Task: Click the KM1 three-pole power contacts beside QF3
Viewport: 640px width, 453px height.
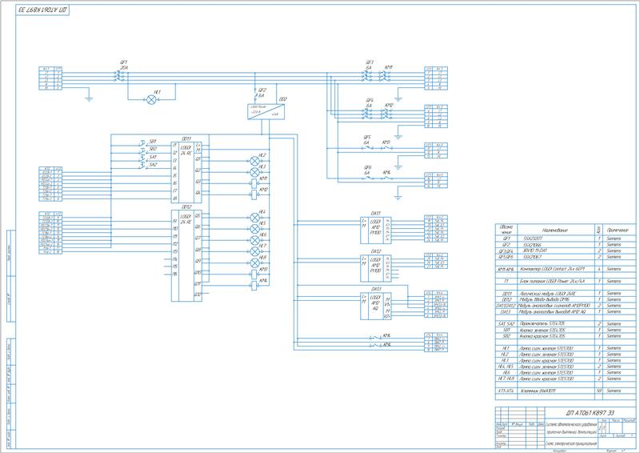Action: (386, 76)
